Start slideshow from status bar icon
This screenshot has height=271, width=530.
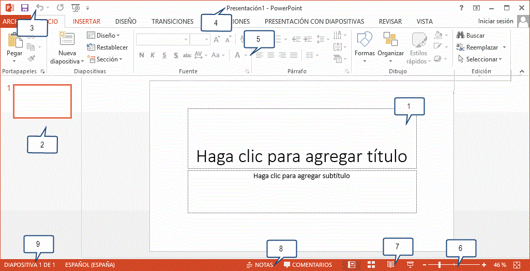click(411, 265)
